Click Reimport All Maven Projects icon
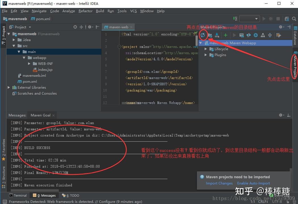Viewport: 298px width, 204px height. (x=203, y=35)
